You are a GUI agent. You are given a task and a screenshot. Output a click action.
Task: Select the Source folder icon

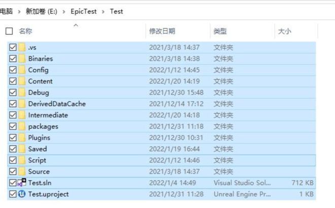[22, 172]
